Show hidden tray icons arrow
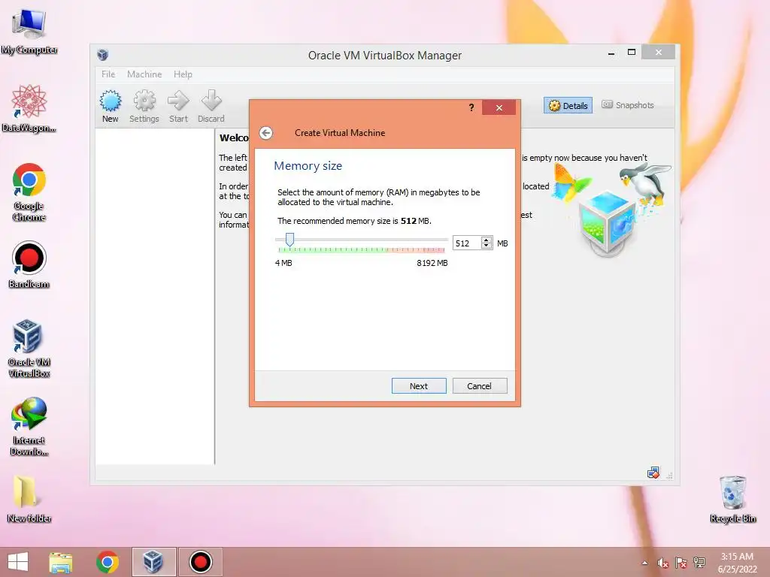This screenshot has width=770, height=577. [644, 563]
